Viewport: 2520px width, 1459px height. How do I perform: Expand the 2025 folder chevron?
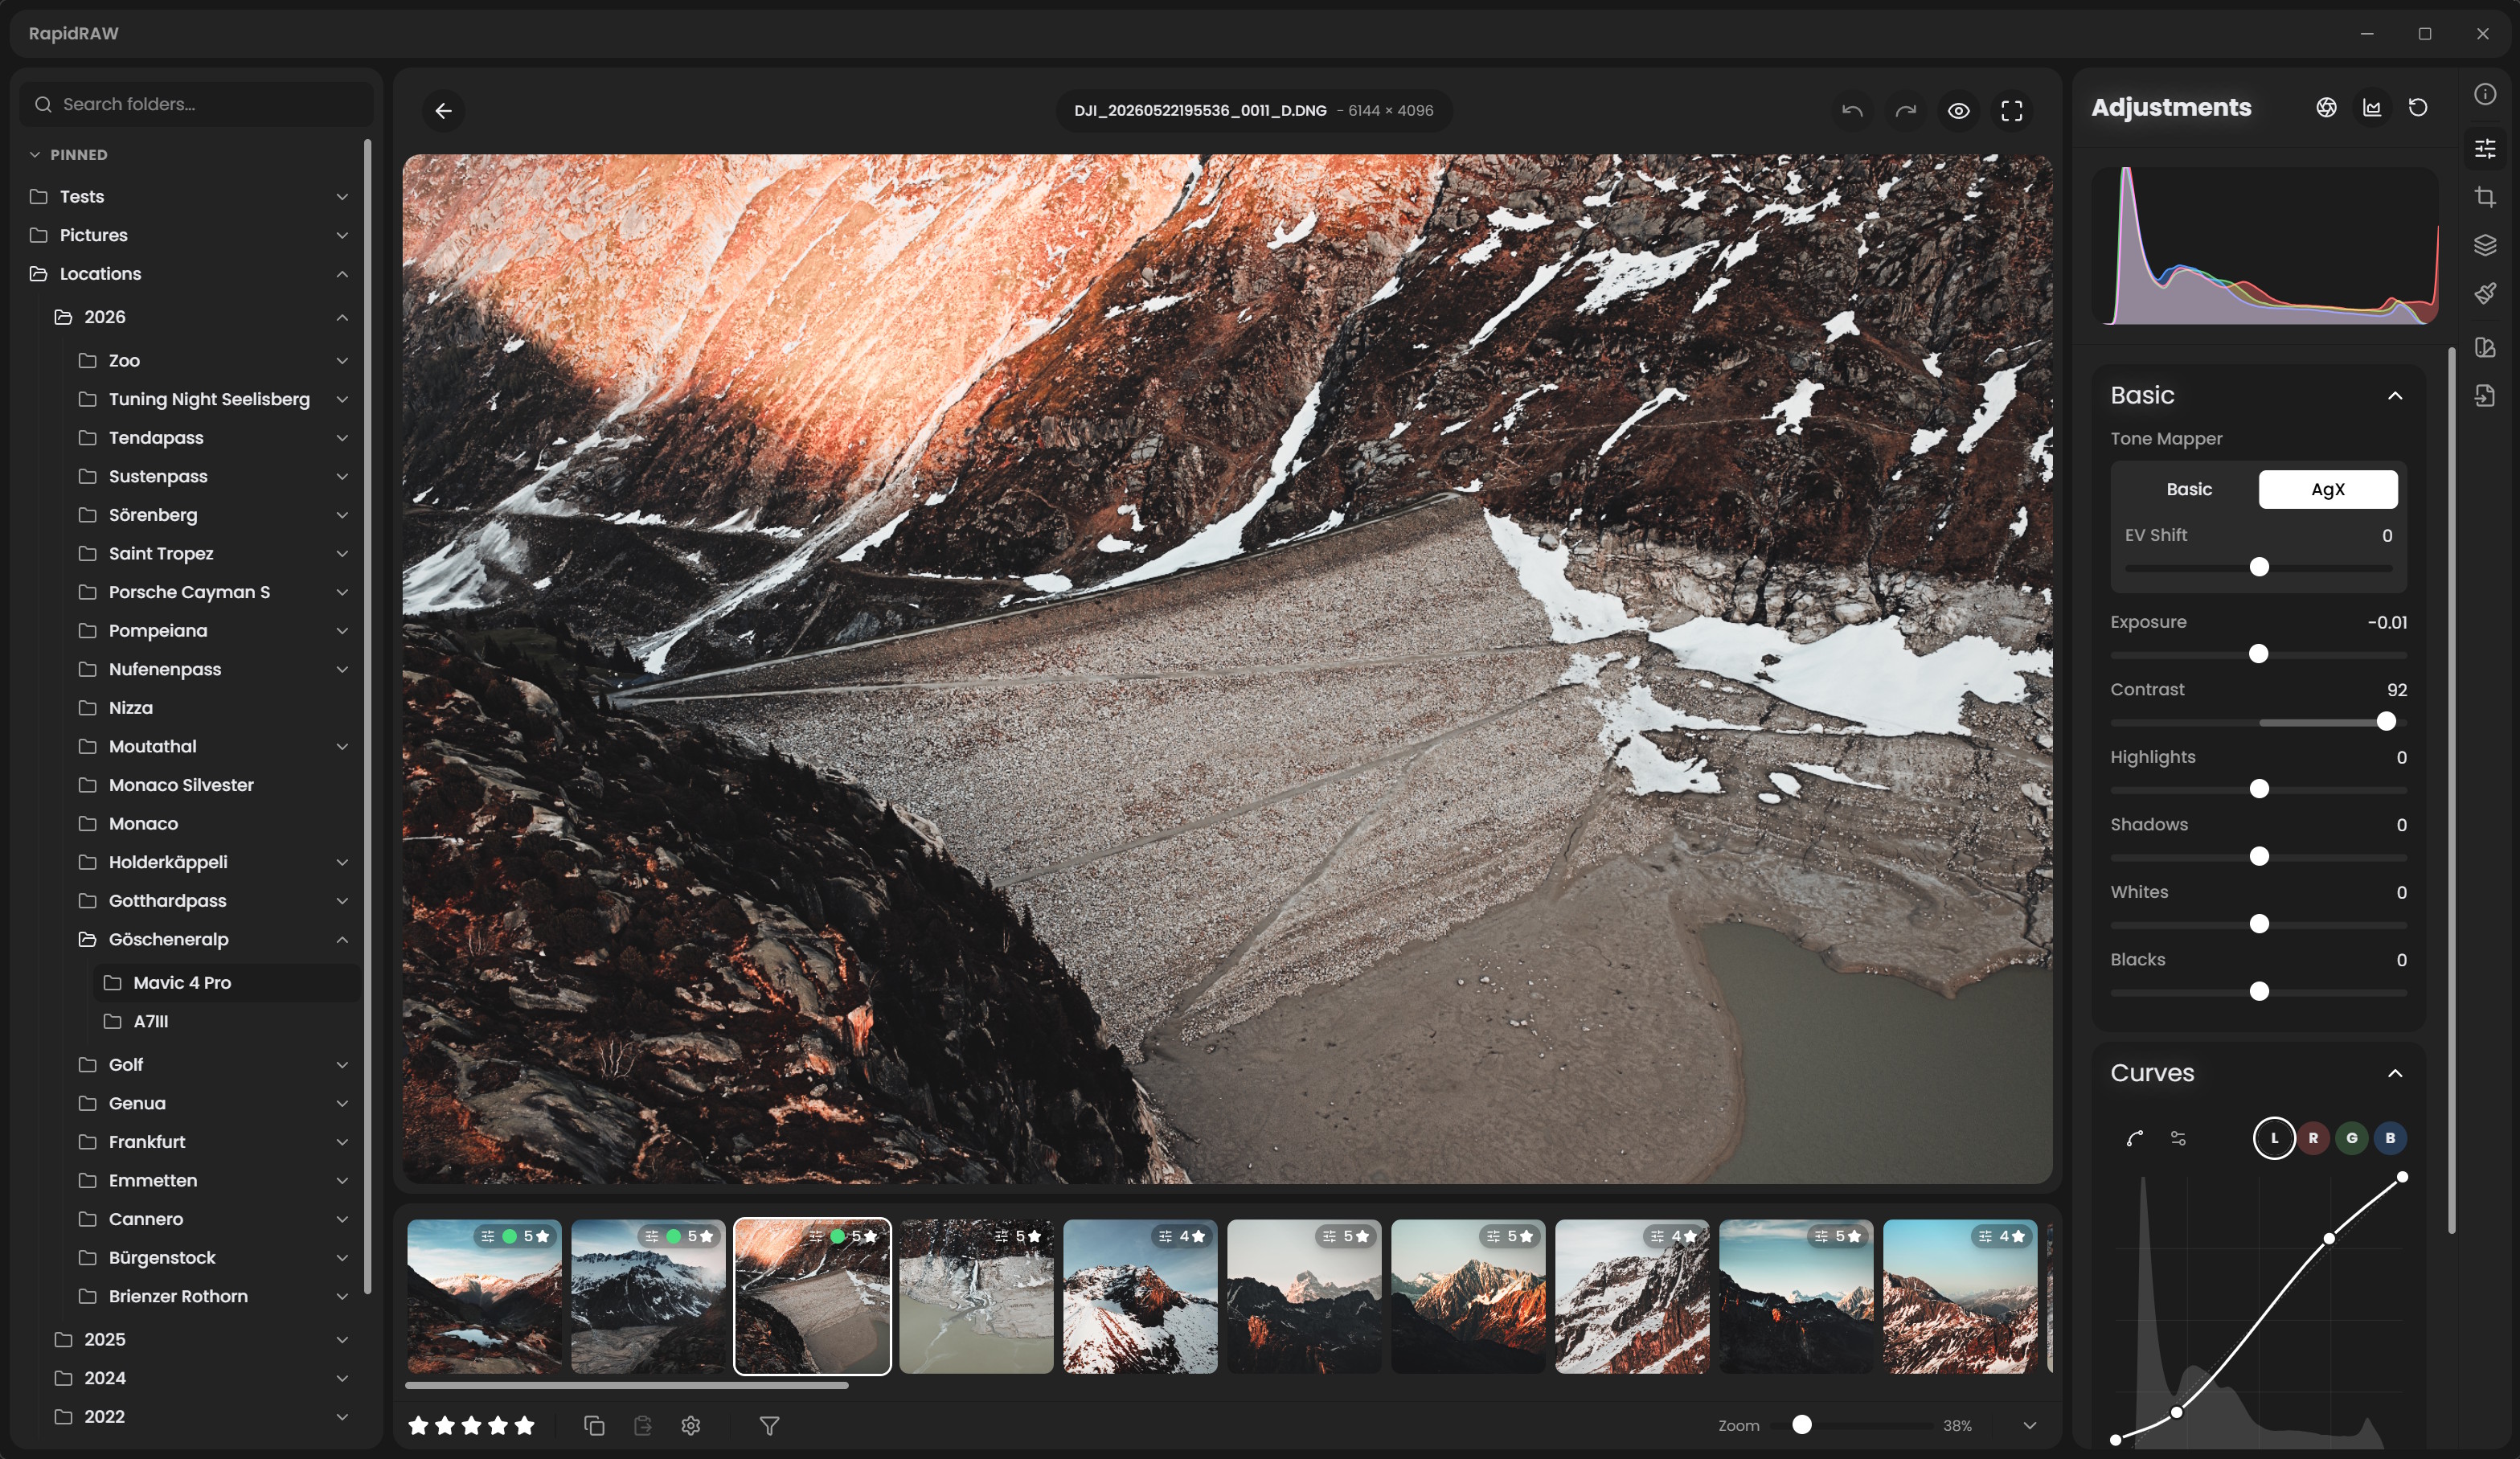(342, 1340)
